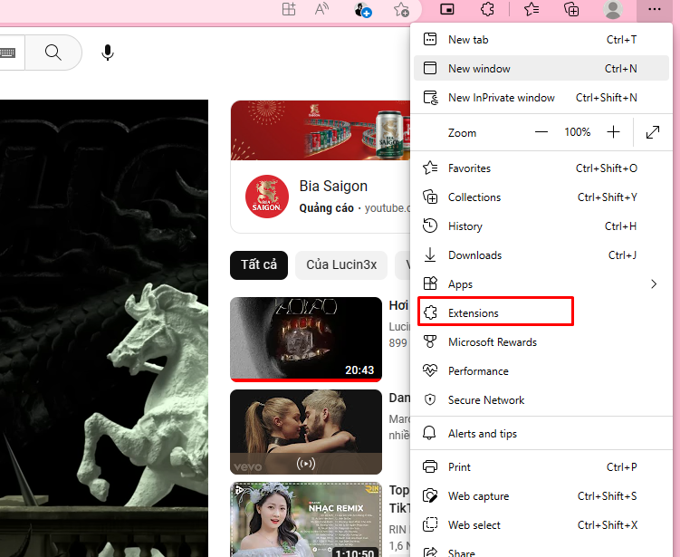Open Secure Network

click(541, 400)
